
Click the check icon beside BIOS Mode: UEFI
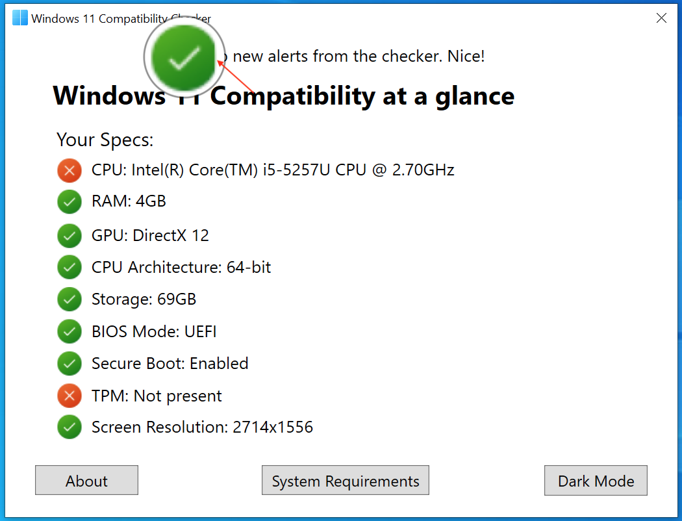[69, 331]
